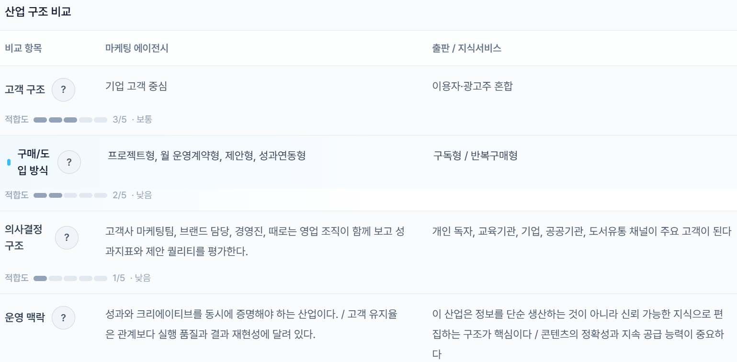Select the 기업 고객 중심 cell
737x362 pixels.
click(136, 87)
